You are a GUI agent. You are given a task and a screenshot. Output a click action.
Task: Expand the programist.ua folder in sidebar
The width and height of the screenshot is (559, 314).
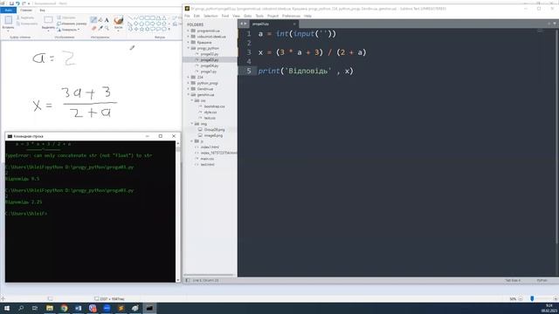pyautogui.click(x=189, y=31)
